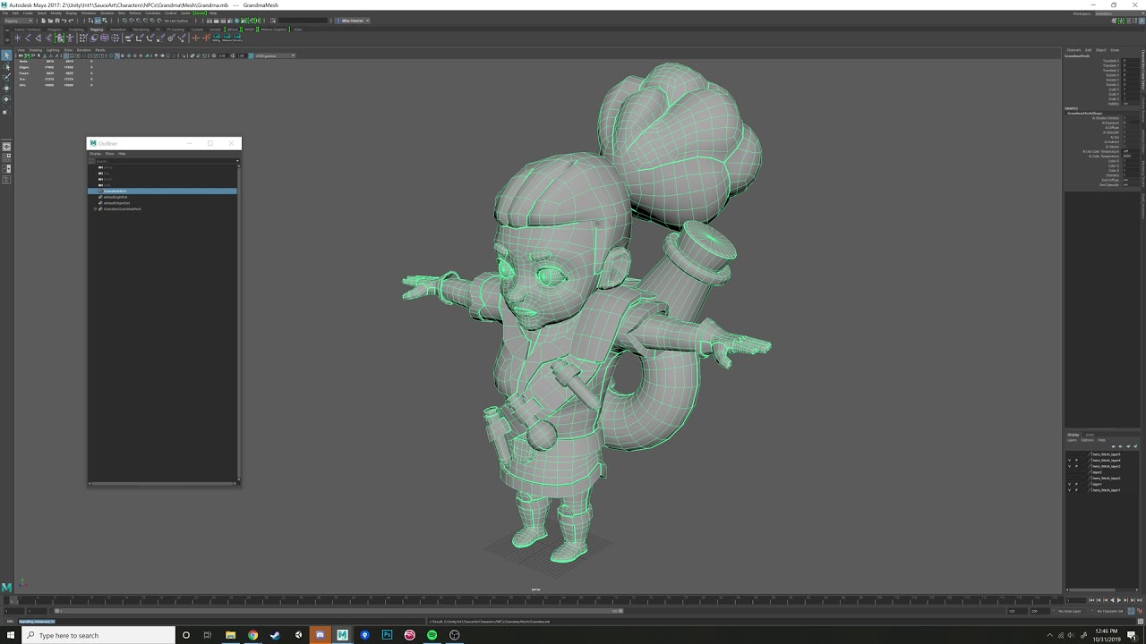Switch to the Rigging shelf tab
1146x644 pixels.
pos(97,30)
